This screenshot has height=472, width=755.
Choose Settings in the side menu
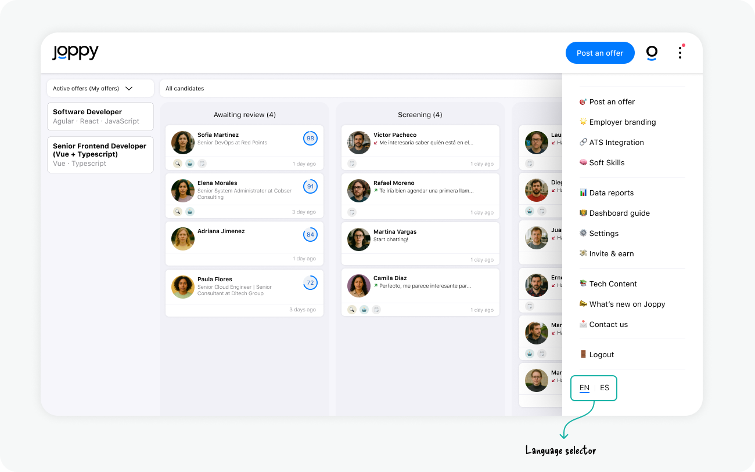tap(603, 234)
